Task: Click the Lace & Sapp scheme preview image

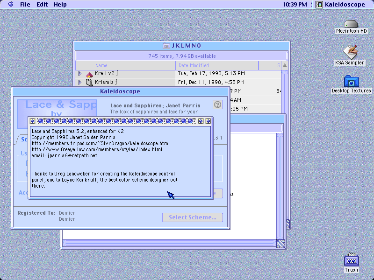Action: tap(57, 108)
